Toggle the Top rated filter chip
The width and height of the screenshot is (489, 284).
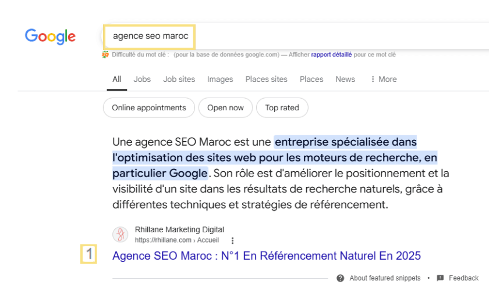(282, 107)
